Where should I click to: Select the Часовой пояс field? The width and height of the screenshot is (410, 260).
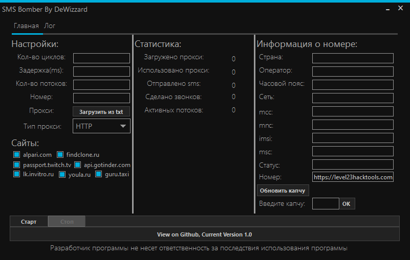click(x=353, y=85)
